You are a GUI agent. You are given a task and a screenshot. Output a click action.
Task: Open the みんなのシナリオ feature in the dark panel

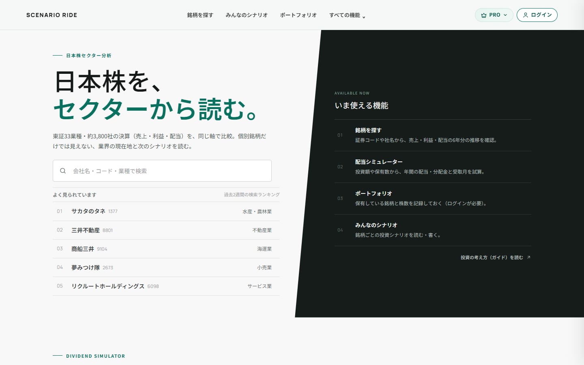(433, 230)
